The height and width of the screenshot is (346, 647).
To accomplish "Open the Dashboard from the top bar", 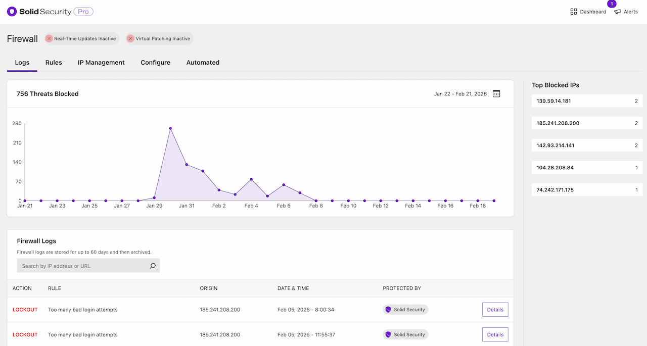I will 588,11.
